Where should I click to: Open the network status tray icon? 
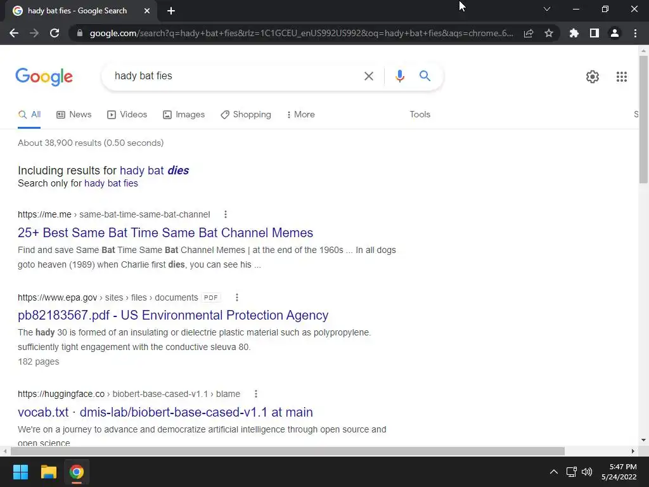[571, 472]
